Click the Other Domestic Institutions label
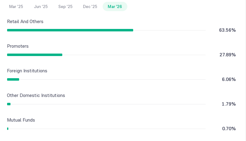Screen dimensions: 246x141 [x=36, y=95]
